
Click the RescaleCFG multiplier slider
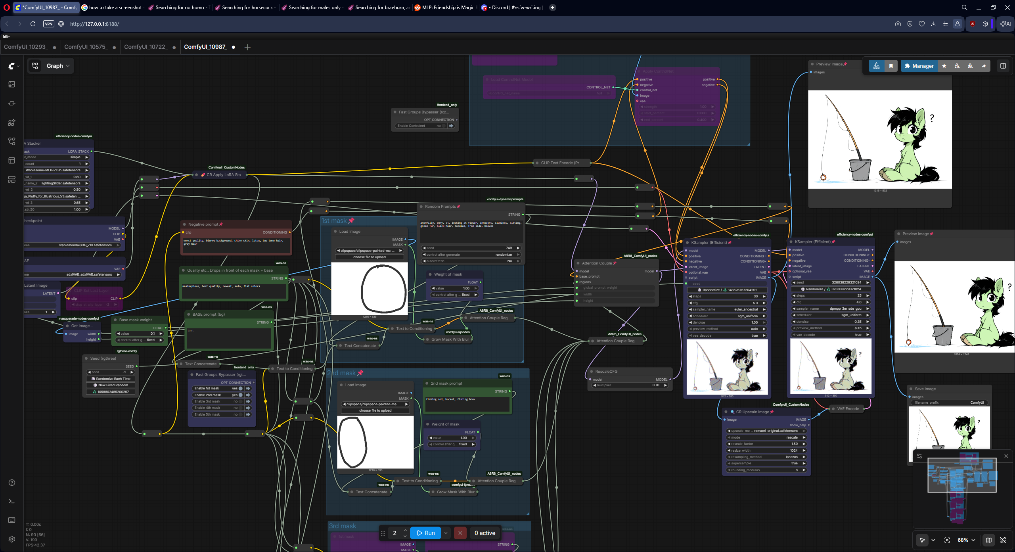click(630, 385)
